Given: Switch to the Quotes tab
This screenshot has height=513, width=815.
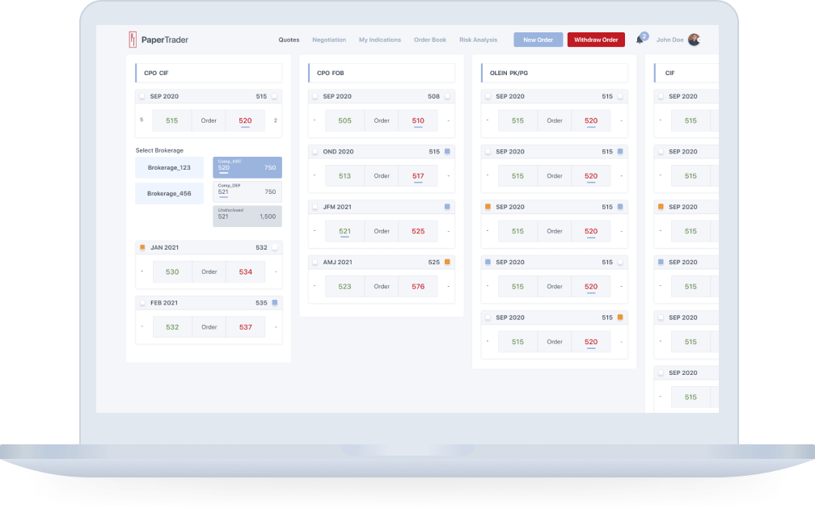Looking at the screenshot, I should point(289,40).
